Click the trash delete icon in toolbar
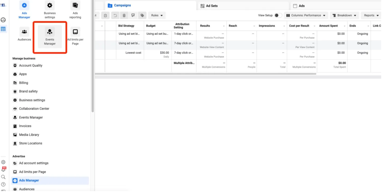 point(124,16)
